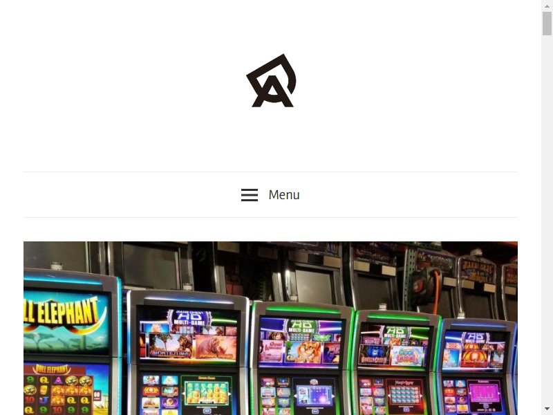Click the fourth machine's red lower game preview
Image resolution: width=553 pixels, height=415 pixels.
[x=405, y=394]
